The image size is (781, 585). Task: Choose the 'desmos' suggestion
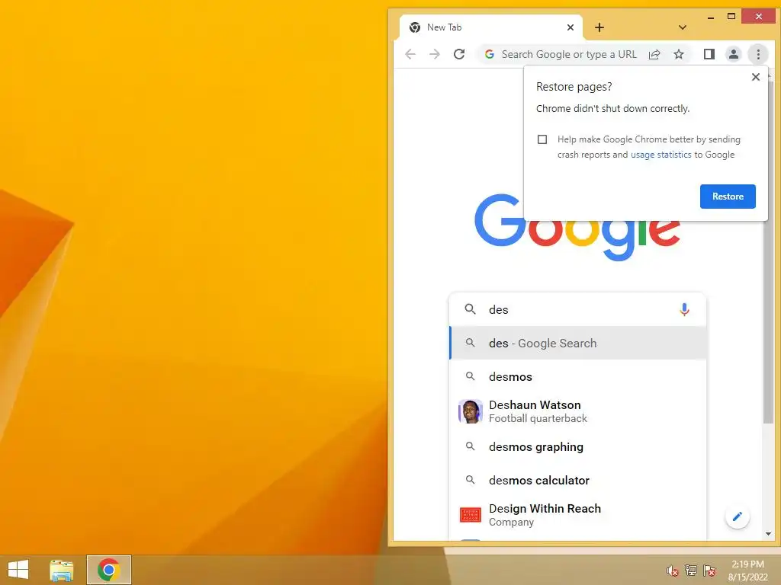(x=577, y=376)
